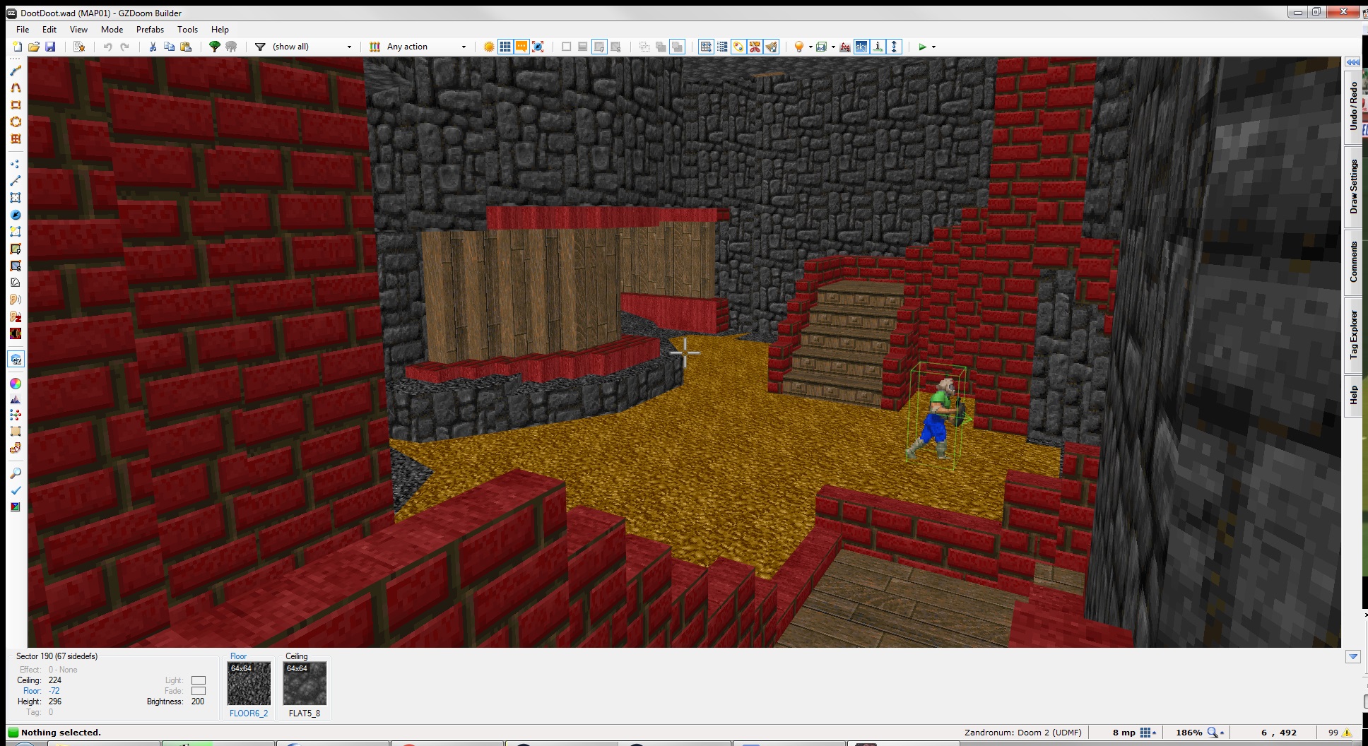Select the Draw Curve tool
The height and width of the screenshot is (746, 1368).
[16, 88]
